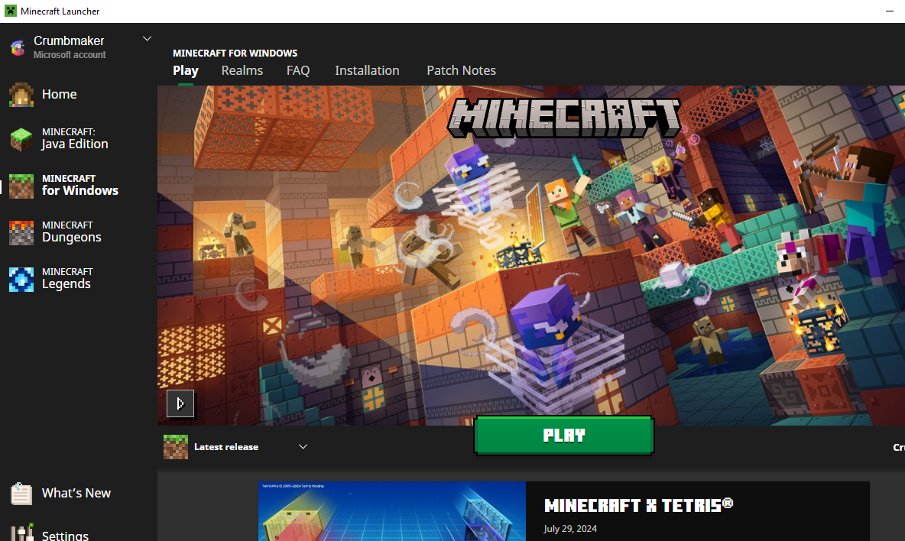Click the banner animation play control

[x=180, y=403]
